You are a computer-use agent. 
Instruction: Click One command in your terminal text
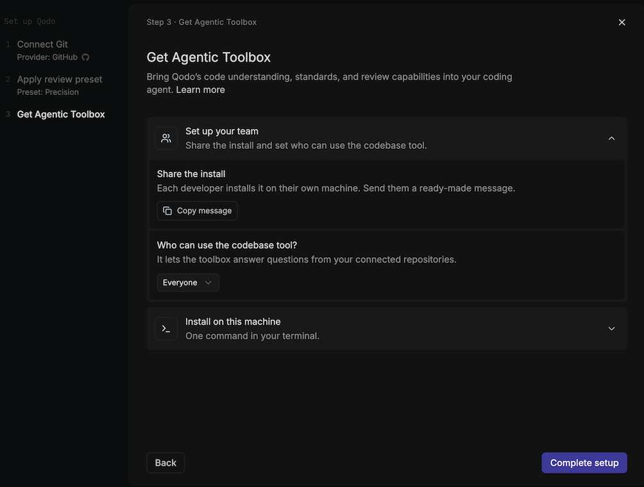(x=252, y=336)
